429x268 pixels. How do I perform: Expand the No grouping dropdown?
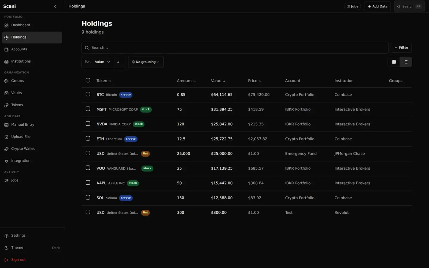tap(146, 62)
